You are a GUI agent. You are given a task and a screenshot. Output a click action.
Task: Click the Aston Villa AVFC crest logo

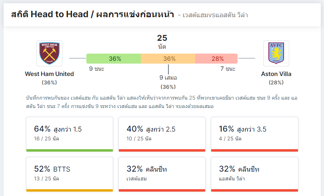(x=276, y=53)
